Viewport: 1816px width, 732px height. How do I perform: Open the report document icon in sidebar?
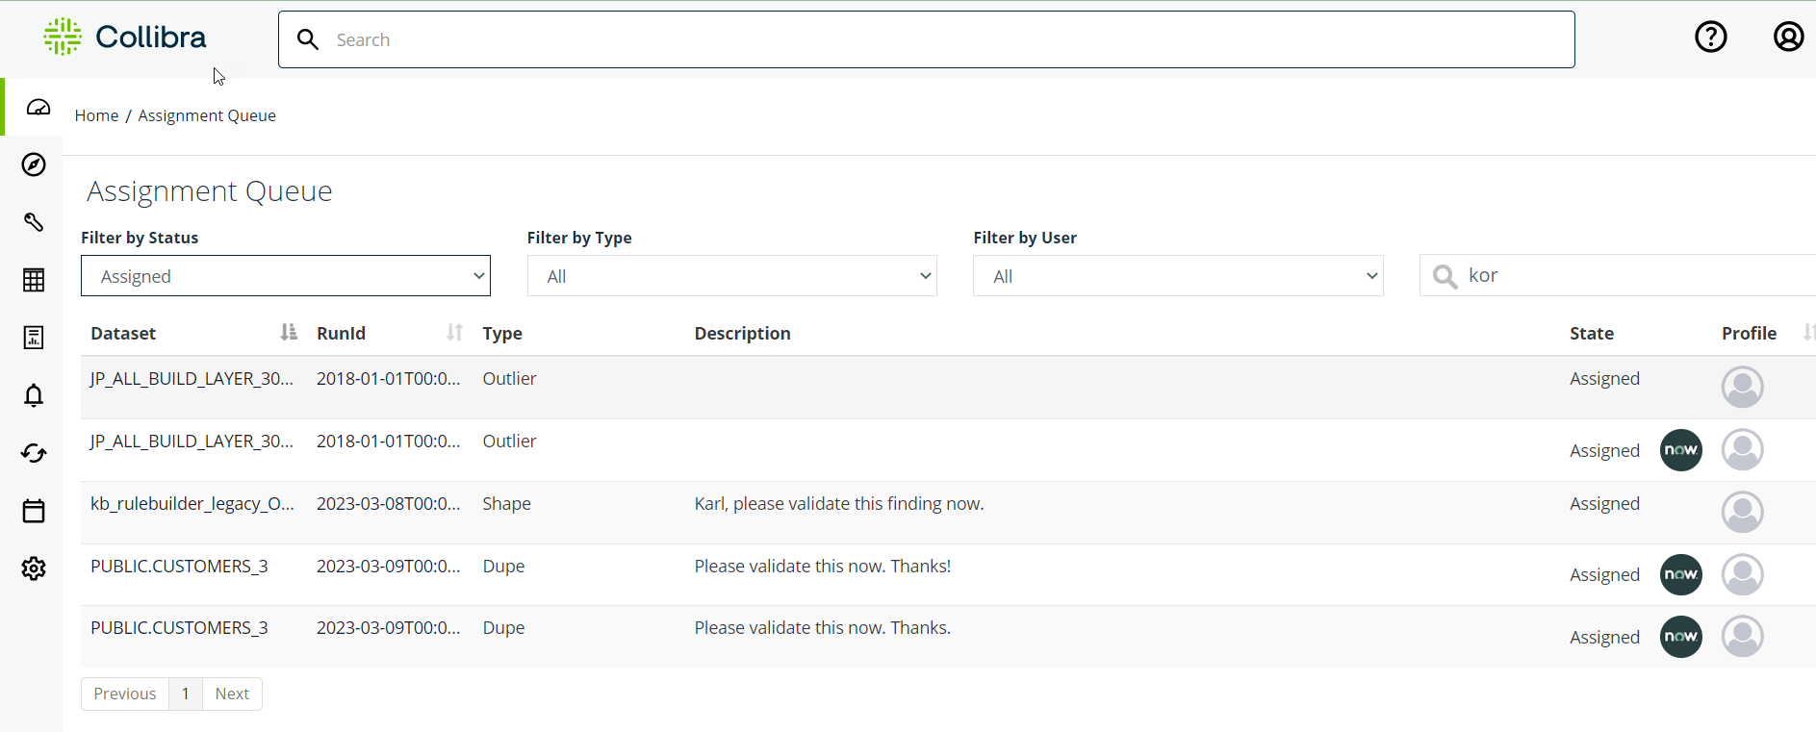coord(34,338)
